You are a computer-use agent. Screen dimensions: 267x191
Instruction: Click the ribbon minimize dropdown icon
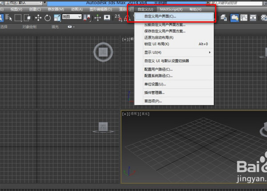[71, 27]
